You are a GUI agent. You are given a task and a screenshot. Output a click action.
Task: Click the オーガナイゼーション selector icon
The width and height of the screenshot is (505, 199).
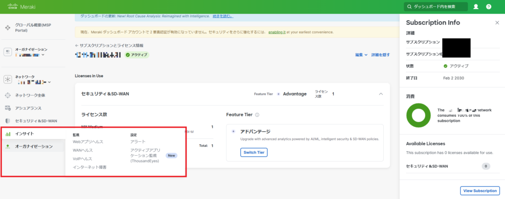pos(8,52)
